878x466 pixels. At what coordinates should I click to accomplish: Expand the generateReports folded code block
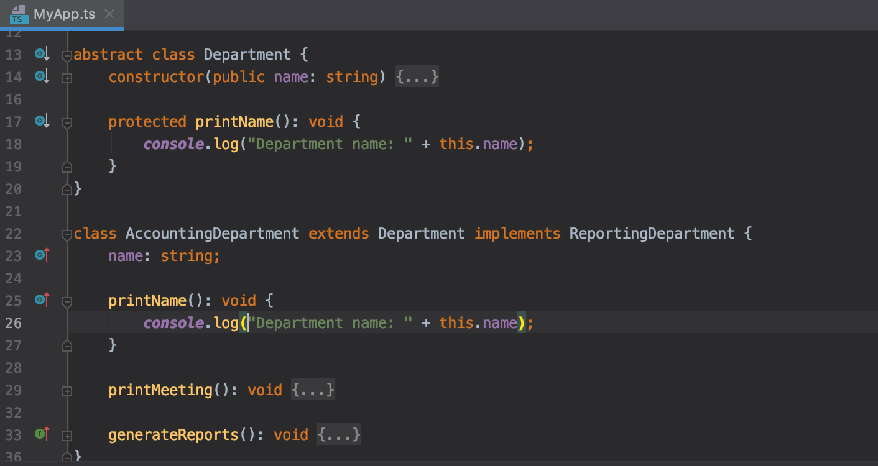coord(67,435)
